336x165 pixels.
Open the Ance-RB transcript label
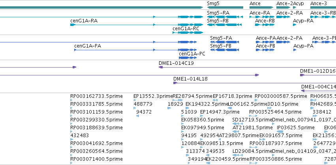coord(265,21)
